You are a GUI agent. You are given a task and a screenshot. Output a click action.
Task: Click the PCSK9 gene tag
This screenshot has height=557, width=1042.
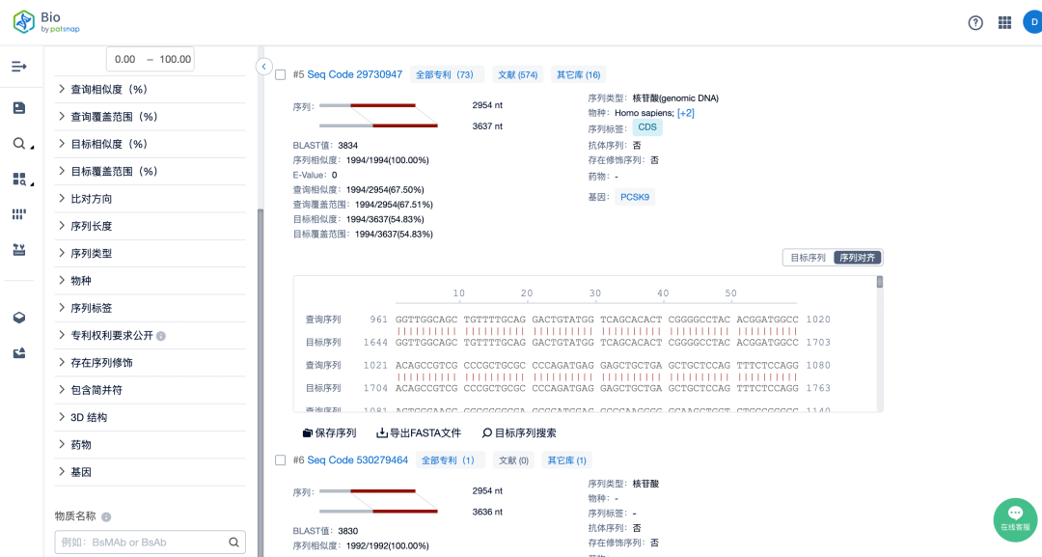tap(635, 197)
